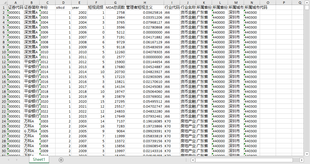Select 广东省 cell in row 8
This screenshot has width=310, height=164.
[204, 42]
